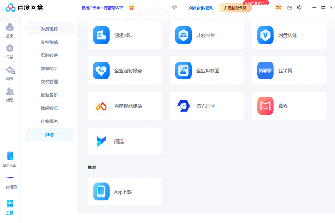Open the 追光几何 text label
The width and height of the screenshot is (335, 223).
(206, 106)
